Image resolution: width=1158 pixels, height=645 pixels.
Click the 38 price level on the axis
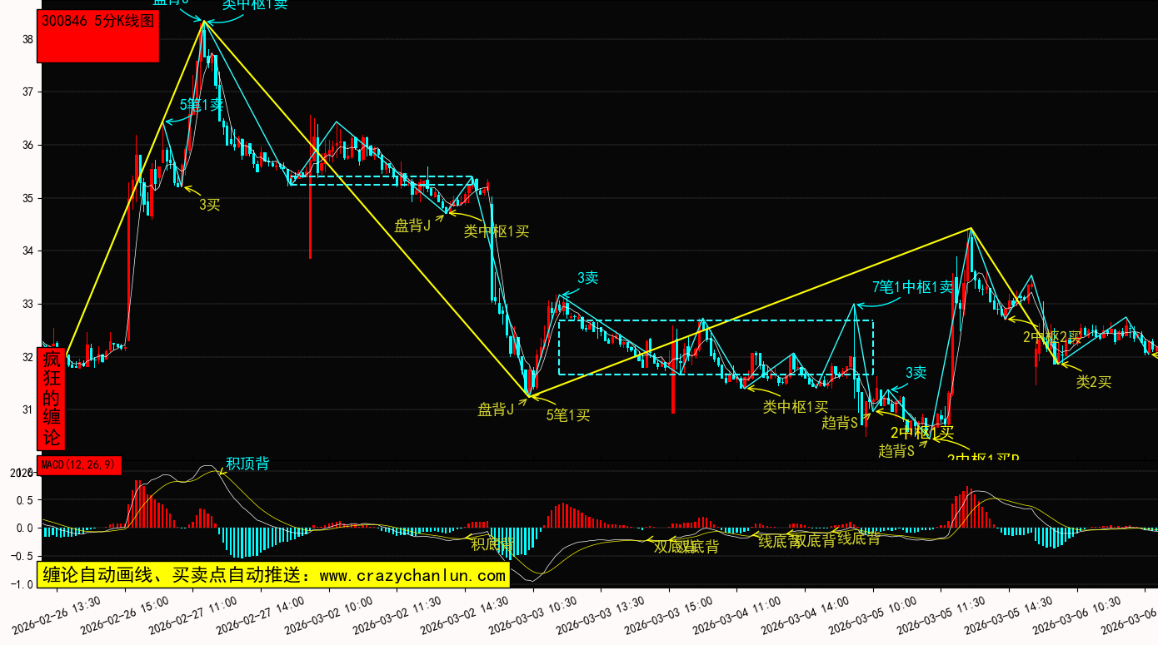coord(27,39)
